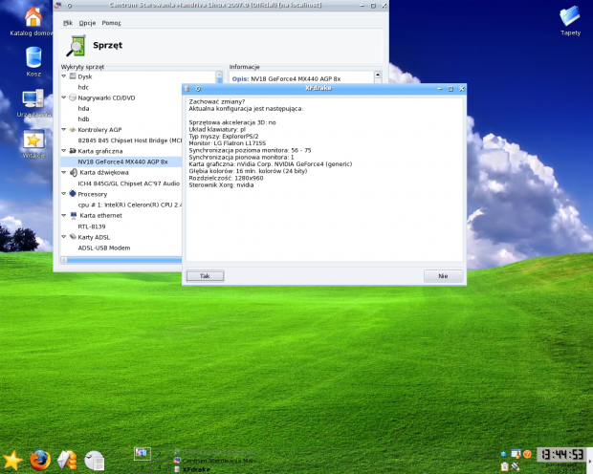Image resolution: width=593 pixels, height=474 pixels.
Task: Click the klipper clipboard tray icon
Action: 504,466
